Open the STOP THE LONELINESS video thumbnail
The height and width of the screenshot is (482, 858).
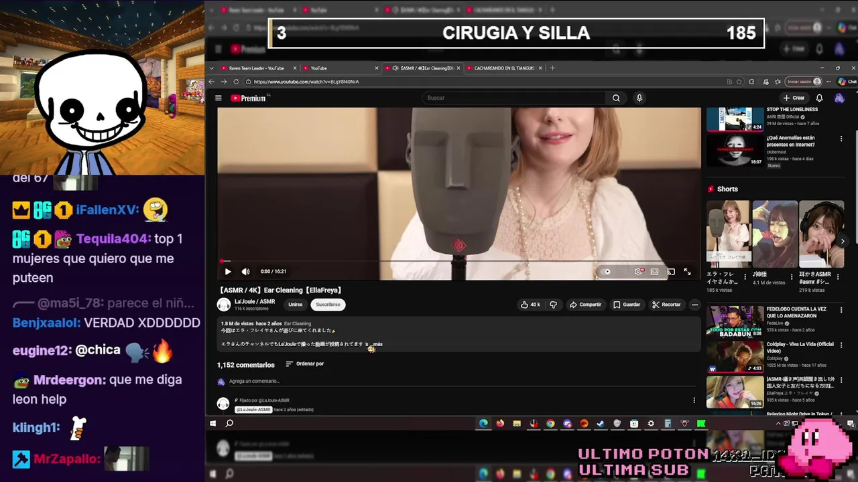tap(735, 119)
